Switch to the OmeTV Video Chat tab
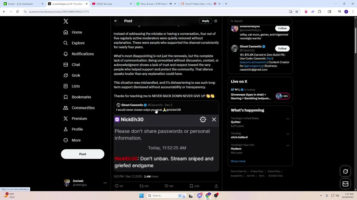 [200, 4]
